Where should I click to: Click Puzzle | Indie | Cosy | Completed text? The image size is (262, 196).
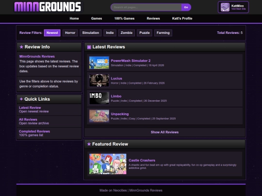click(143, 119)
